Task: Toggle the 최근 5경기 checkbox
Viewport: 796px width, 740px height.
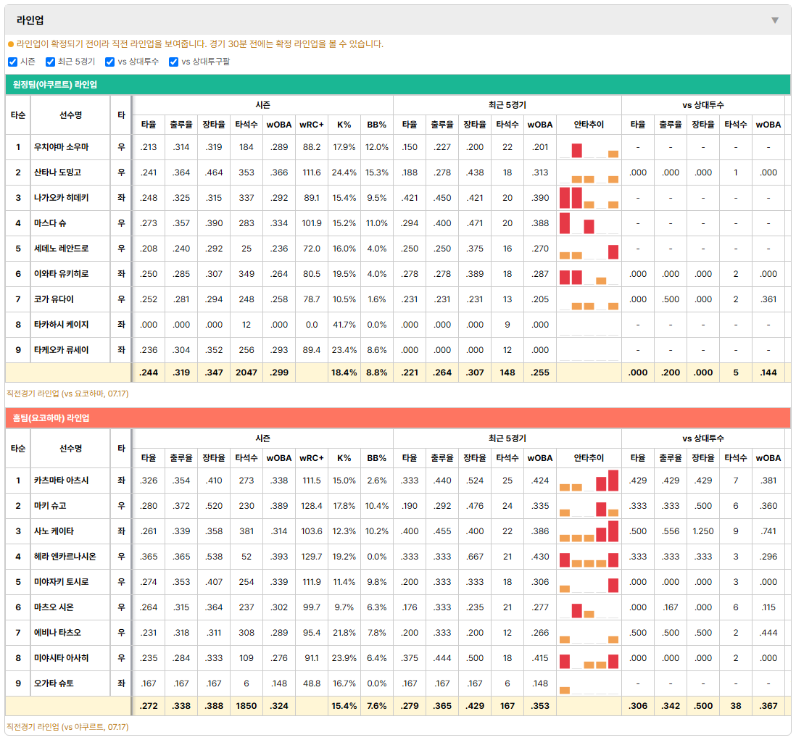Action: point(50,62)
